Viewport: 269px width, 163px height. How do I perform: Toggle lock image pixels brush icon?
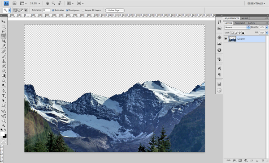(236, 33)
